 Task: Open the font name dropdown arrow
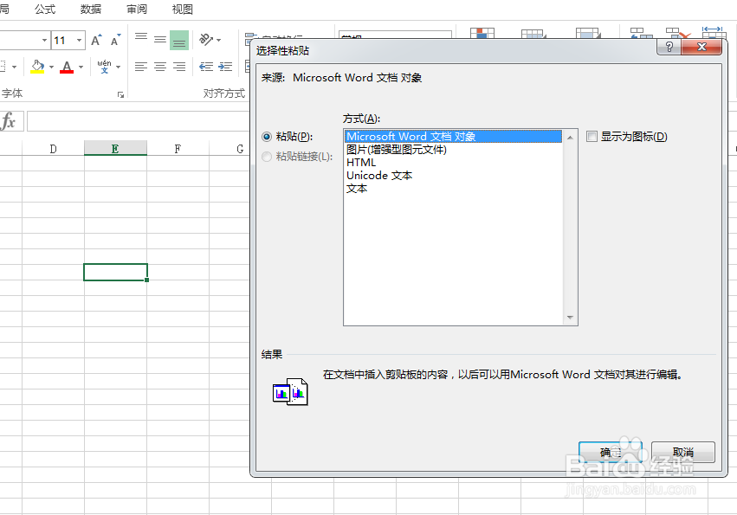pos(44,41)
